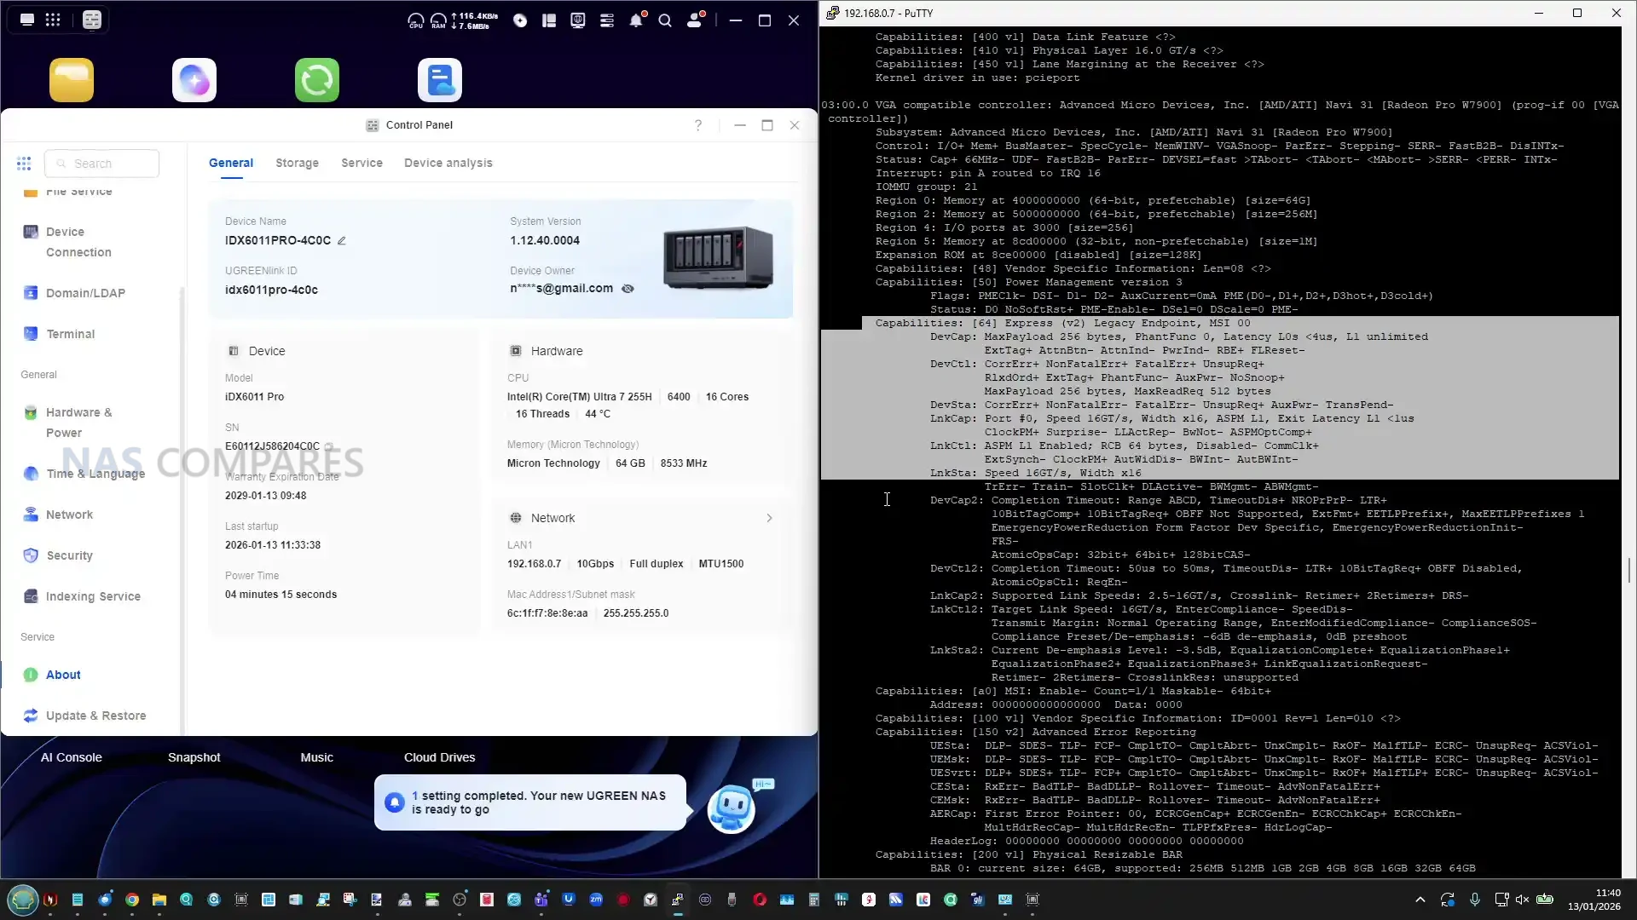The width and height of the screenshot is (1637, 920).
Task: Open Control Panel help question mark
Action: click(x=698, y=125)
